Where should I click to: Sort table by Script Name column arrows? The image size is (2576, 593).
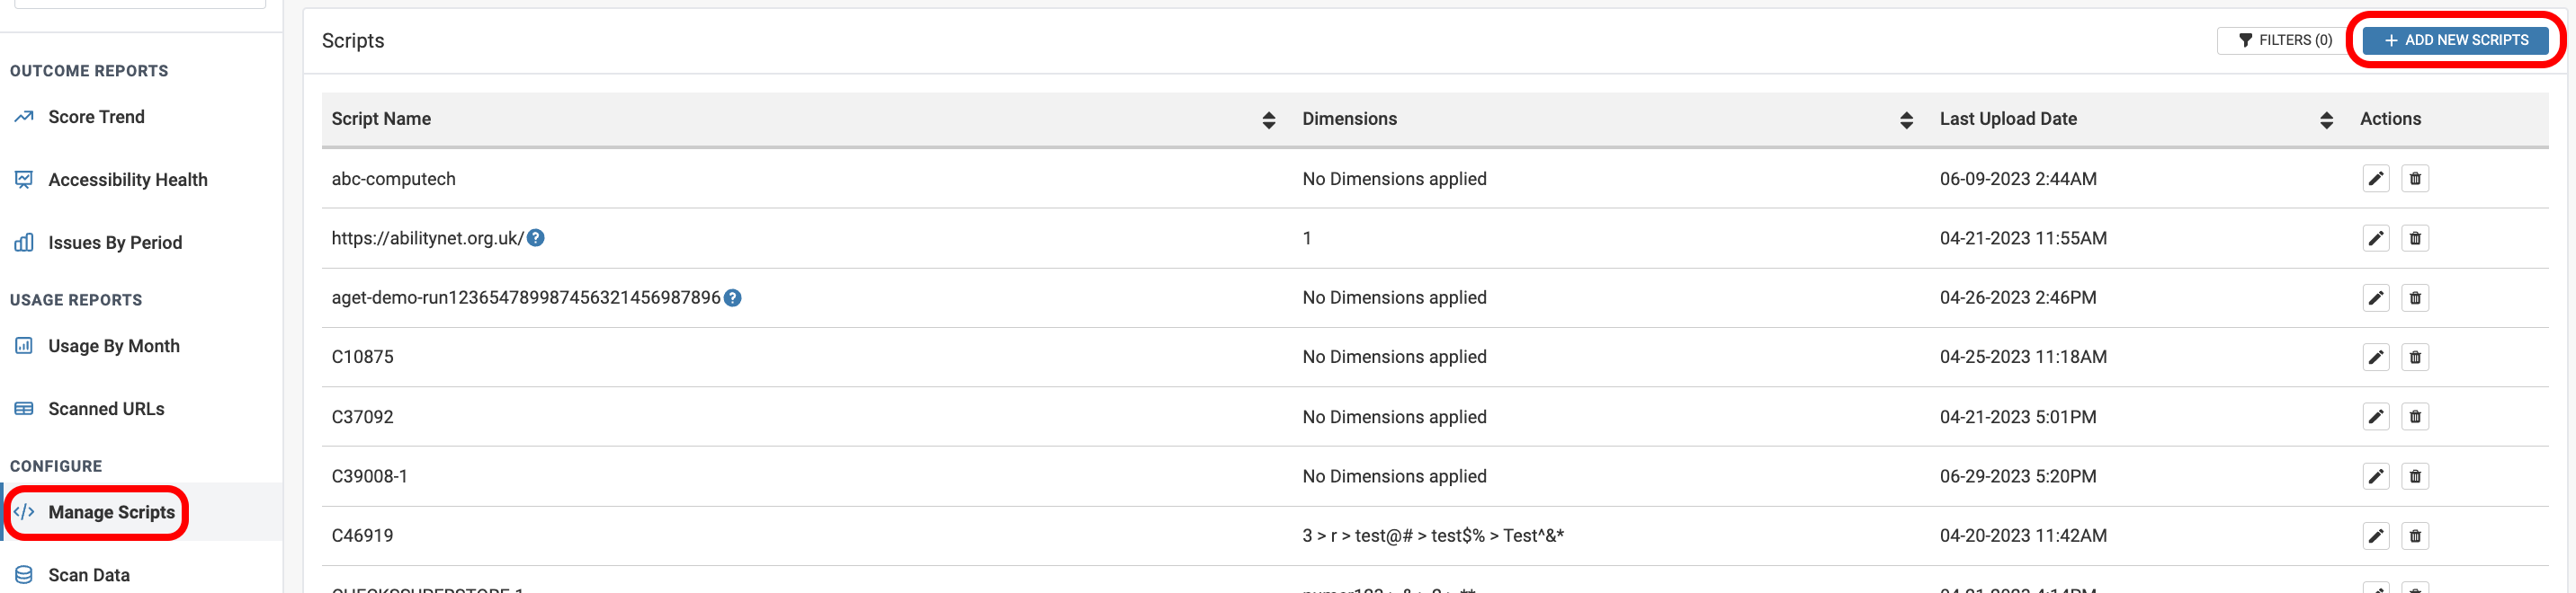click(x=1268, y=119)
